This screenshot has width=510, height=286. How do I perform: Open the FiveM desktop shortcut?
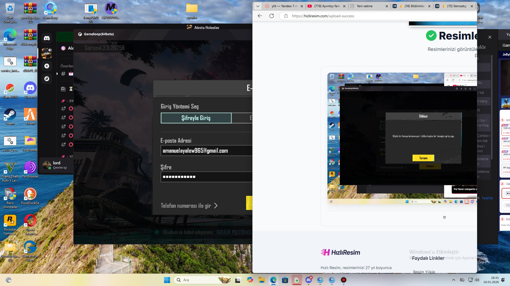tap(30, 117)
